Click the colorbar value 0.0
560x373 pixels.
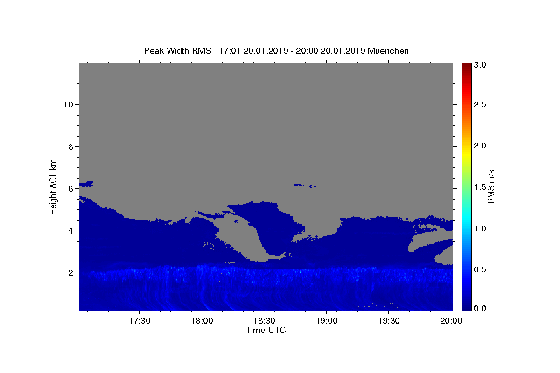point(480,308)
